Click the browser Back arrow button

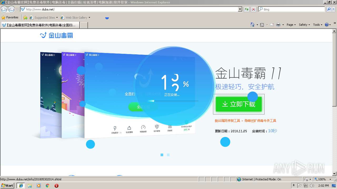[x=4, y=9]
